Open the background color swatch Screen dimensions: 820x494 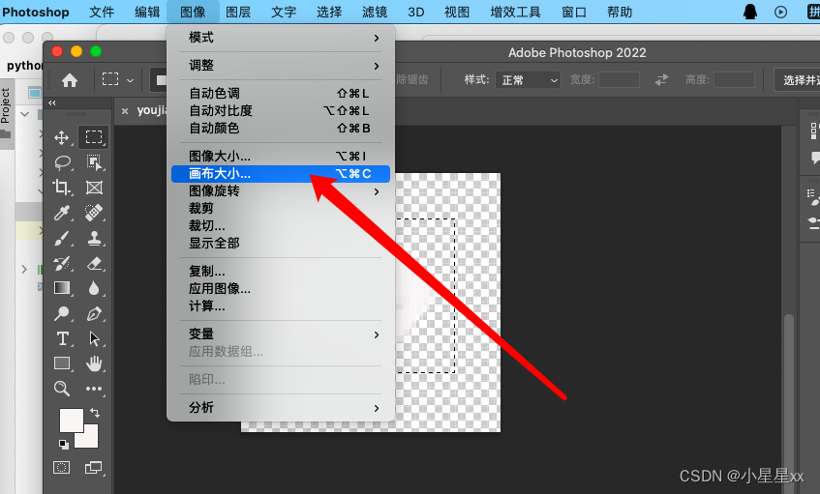[89, 439]
